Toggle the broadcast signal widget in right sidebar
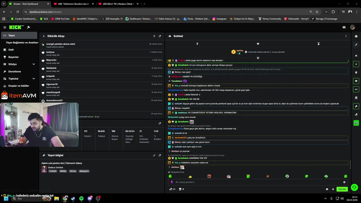The height and width of the screenshot is (203, 361). coord(356,89)
